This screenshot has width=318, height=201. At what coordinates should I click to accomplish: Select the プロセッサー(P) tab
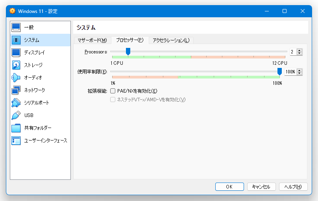tap(130, 40)
